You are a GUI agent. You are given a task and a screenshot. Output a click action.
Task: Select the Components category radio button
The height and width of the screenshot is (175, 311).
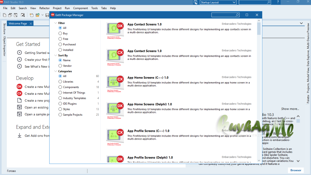60,87
